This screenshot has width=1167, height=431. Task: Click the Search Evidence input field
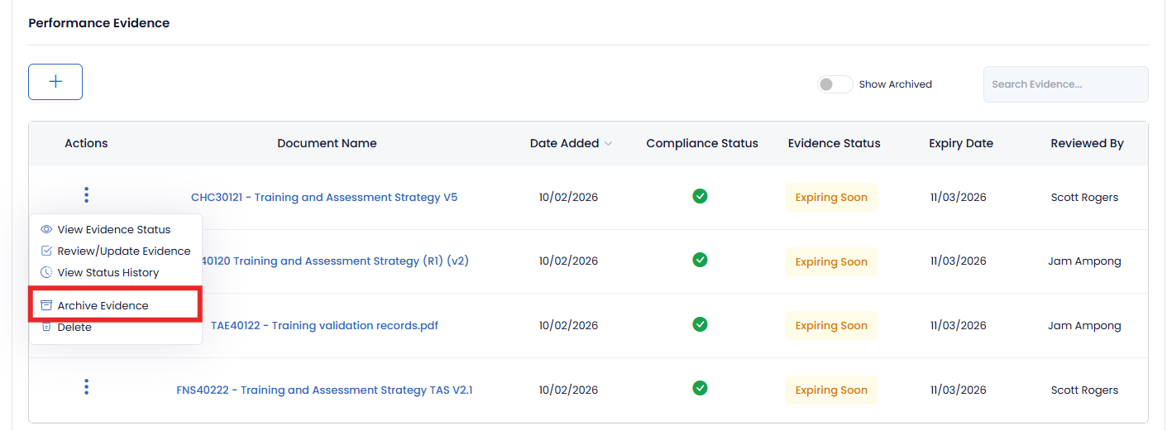[1064, 84]
